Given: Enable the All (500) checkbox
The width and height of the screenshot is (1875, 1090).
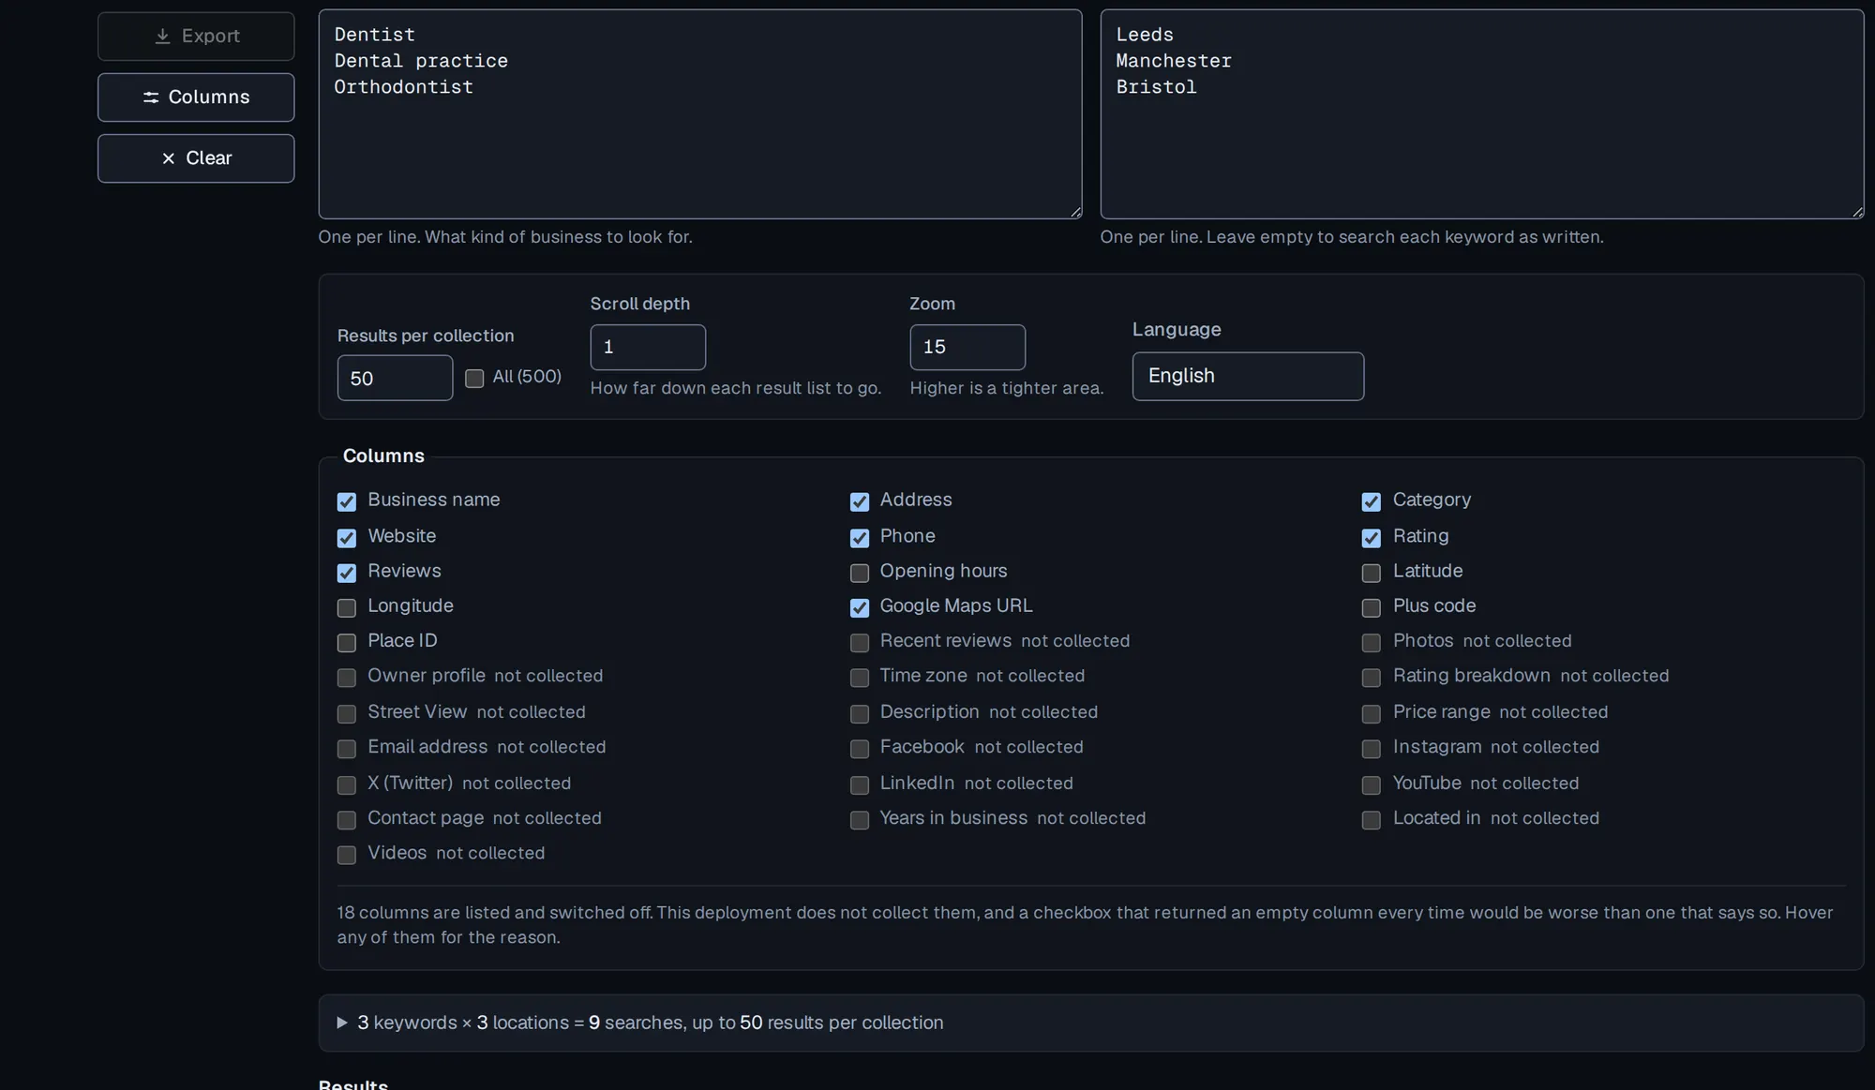Looking at the screenshot, I should 474,378.
